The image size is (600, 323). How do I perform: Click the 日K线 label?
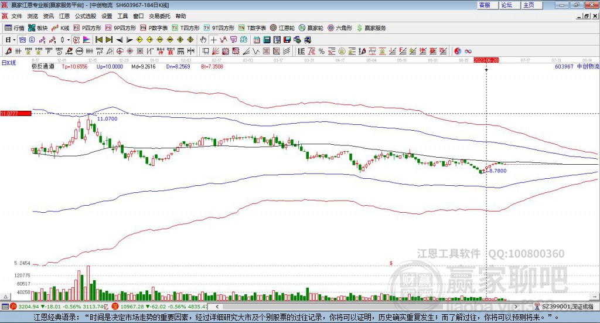coord(8,63)
